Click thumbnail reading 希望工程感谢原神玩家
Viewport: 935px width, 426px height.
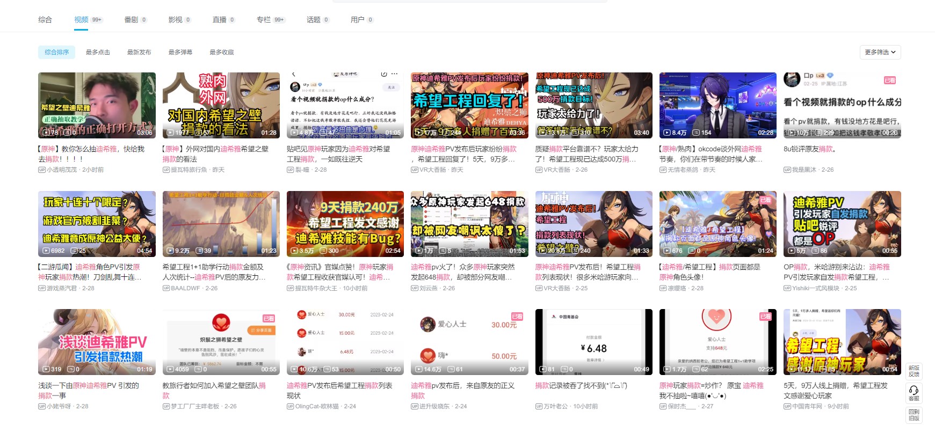coord(842,342)
